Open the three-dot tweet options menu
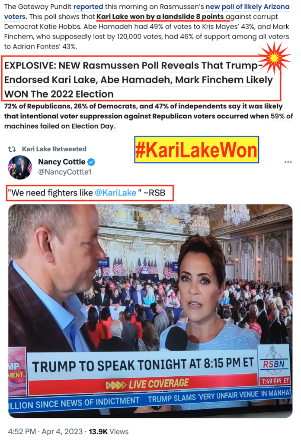 (x=288, y=162)
